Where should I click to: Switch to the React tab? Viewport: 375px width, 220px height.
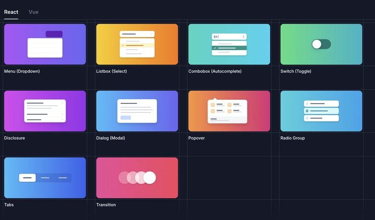pyautogui.click(x=11, y=12)
